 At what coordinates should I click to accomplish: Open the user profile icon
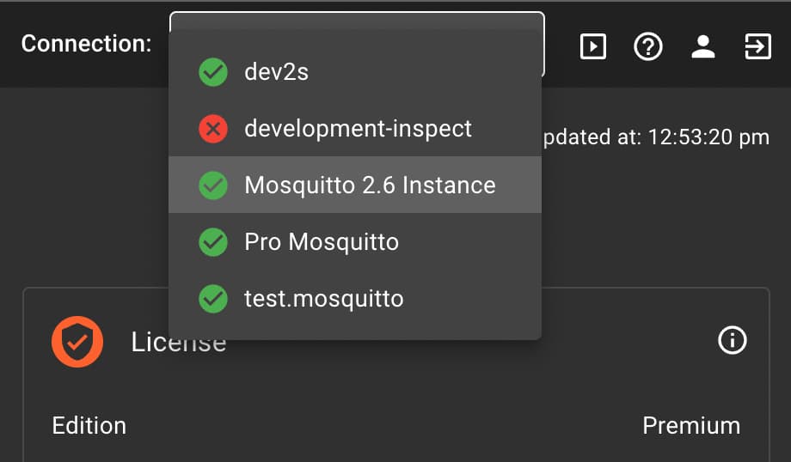click(703, 46)
